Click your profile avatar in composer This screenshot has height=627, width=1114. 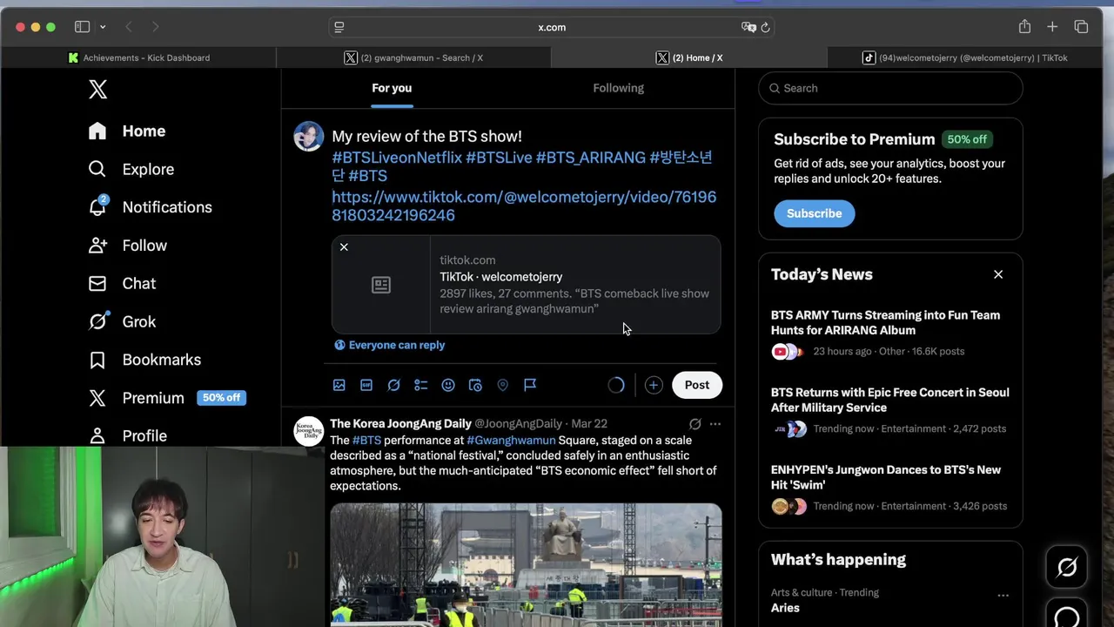(x=308, y=137)
